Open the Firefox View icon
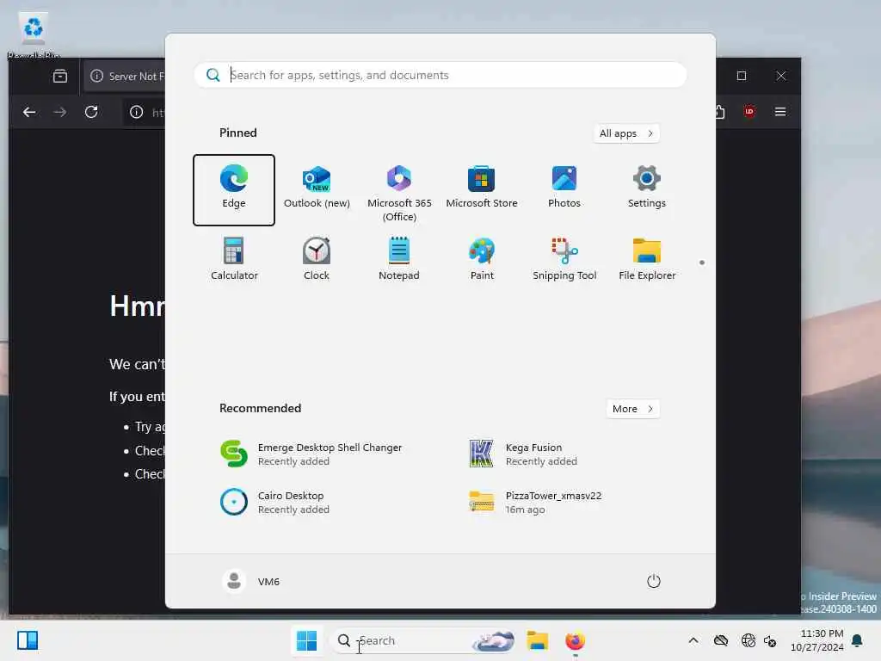Viewport: 881px width, 661px height. (60, 76)
